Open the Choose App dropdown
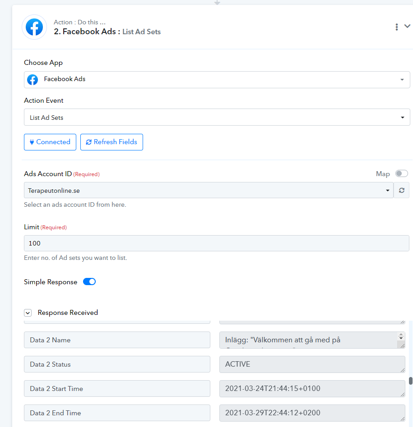The width and height of the screenshot is (413, 427). click(x=217, y=80)
